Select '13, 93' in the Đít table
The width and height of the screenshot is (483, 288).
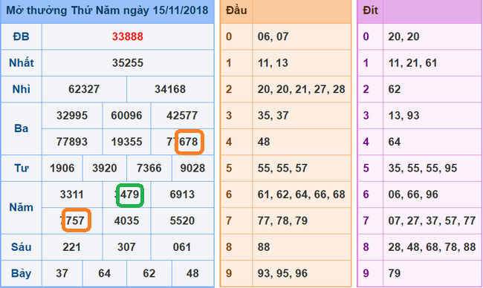click(x=403, y=115)
